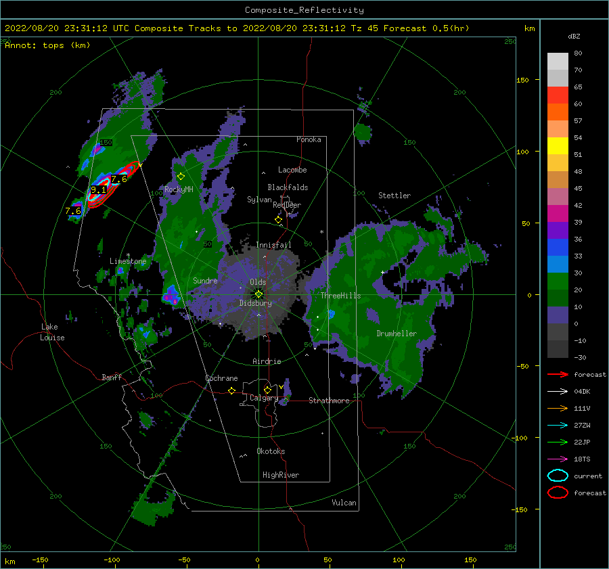This screenshot has height=569, width=609.
Task: Click the Olds label near radar center
Action: point(258,282)
